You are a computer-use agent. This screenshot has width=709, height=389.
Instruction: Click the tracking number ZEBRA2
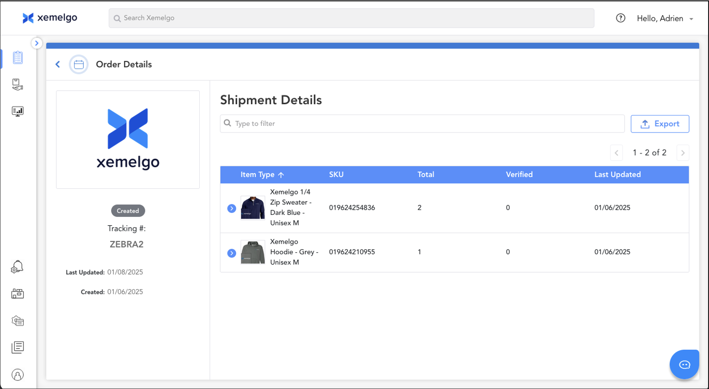click(x=126, y=244)
